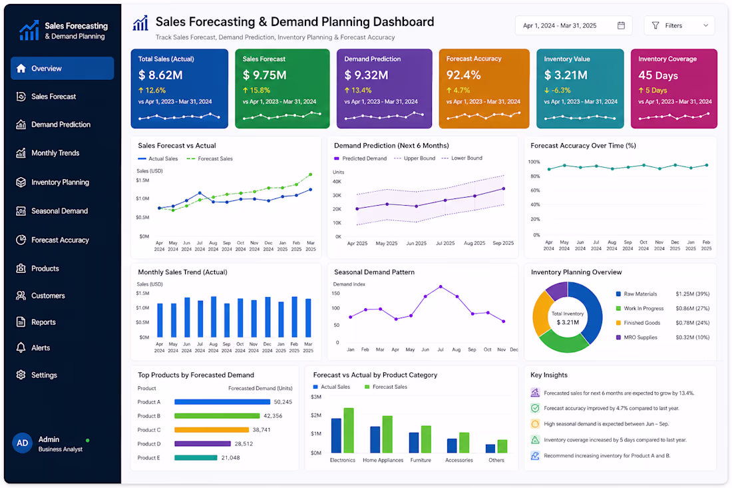The image size is (732, 488).
Task: Click the Settings gear icon
Action: (21, 375)
